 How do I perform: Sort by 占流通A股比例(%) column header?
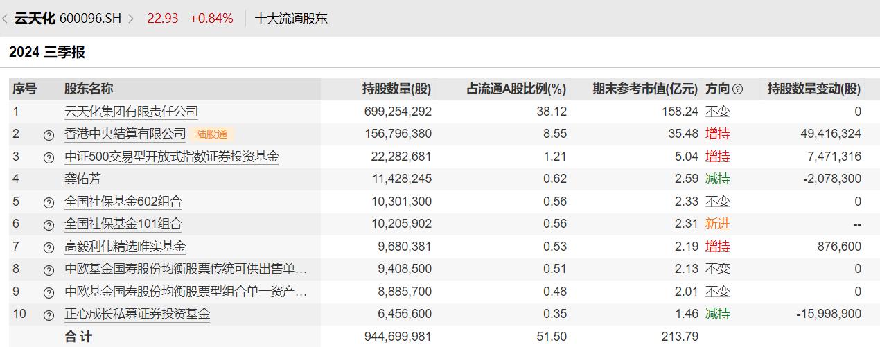point(516,89)
